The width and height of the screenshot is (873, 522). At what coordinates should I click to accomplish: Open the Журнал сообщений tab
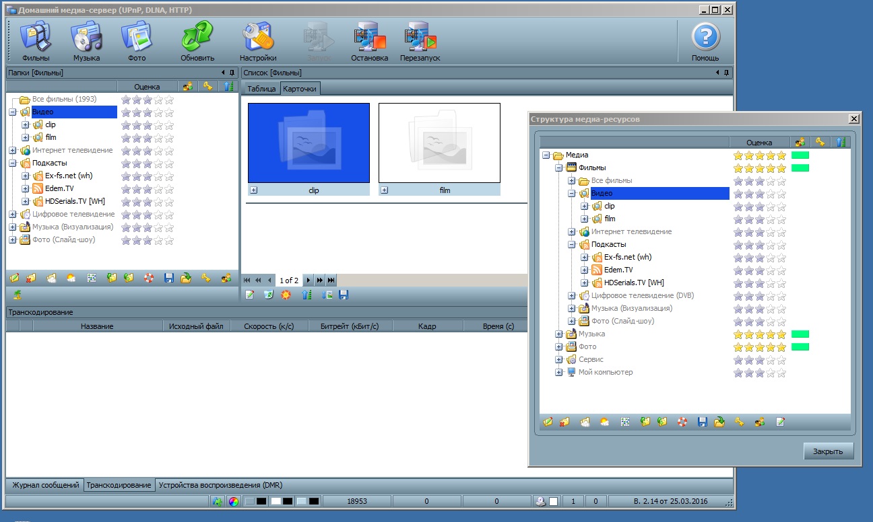44,485
